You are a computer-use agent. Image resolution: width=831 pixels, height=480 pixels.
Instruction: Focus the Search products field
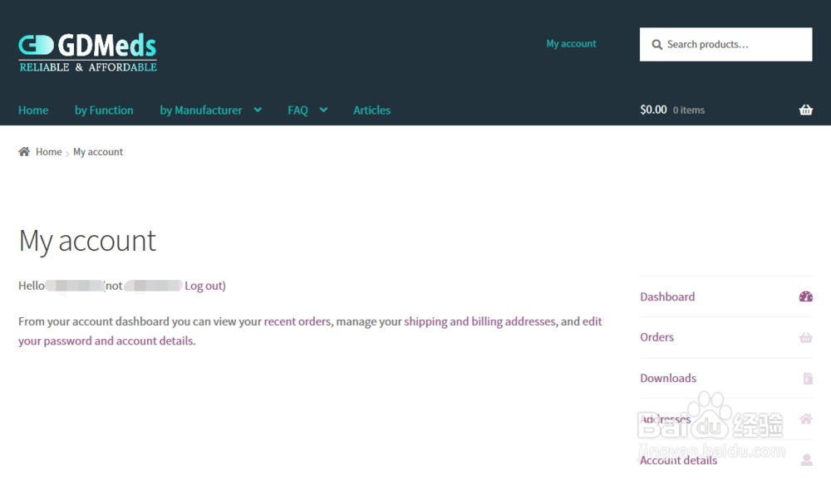pos(725,45)
